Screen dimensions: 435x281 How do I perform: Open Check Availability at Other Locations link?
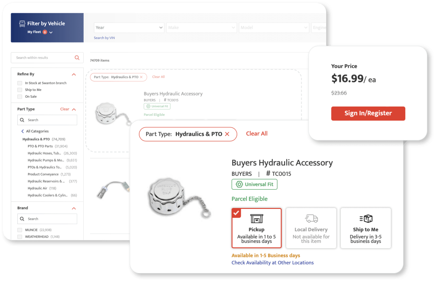(272, 263)
